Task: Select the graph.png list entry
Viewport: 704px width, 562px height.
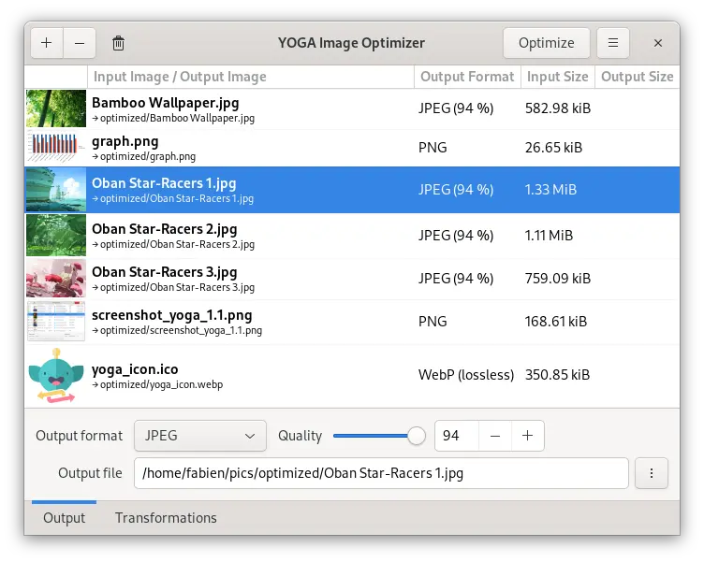Action: click(x=253, y=148)
